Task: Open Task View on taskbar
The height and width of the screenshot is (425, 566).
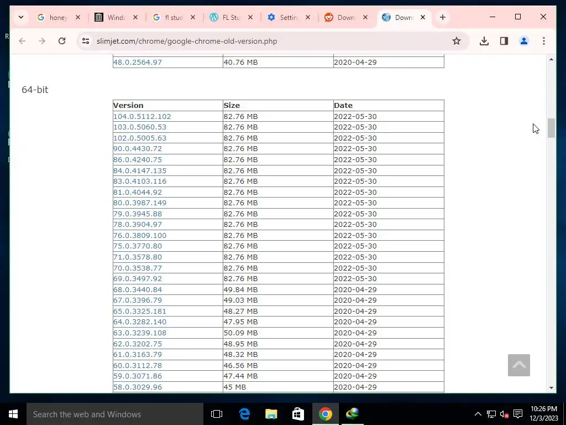Action: 217,414
